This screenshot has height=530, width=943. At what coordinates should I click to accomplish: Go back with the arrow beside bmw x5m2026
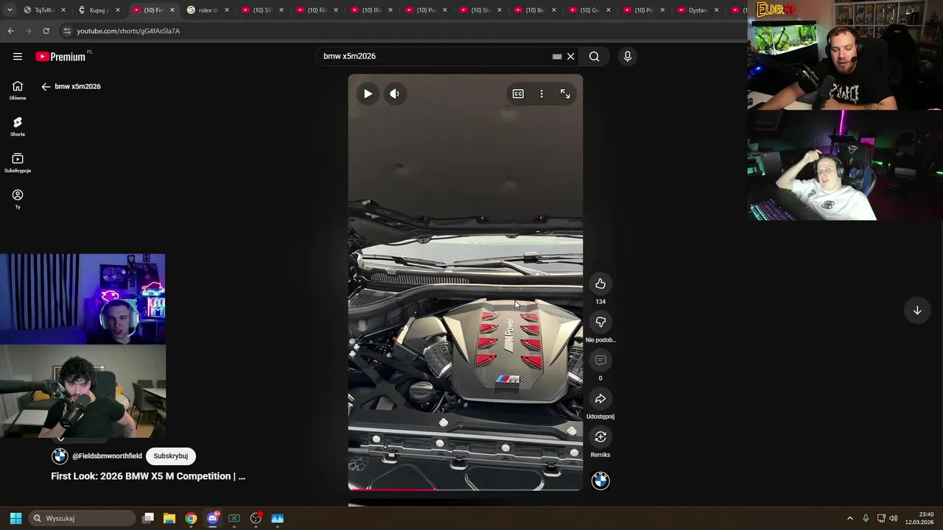click(x=46, y=86)
